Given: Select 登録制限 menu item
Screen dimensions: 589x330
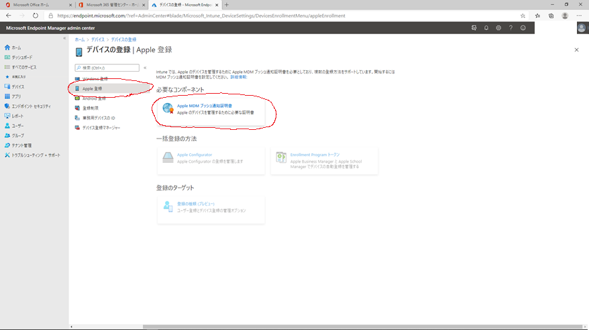Looking at the screenshot, I should pyautogui.click(x=87, y=108).
